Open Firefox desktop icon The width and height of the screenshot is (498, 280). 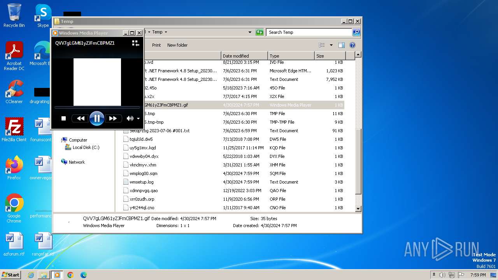click(14, 168)
